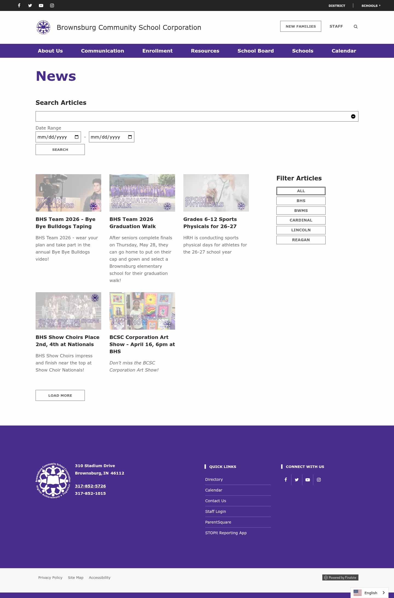394x598 pixels.
Task: Open the Instagram icon in top bar
Action: (x=52, y=5)
